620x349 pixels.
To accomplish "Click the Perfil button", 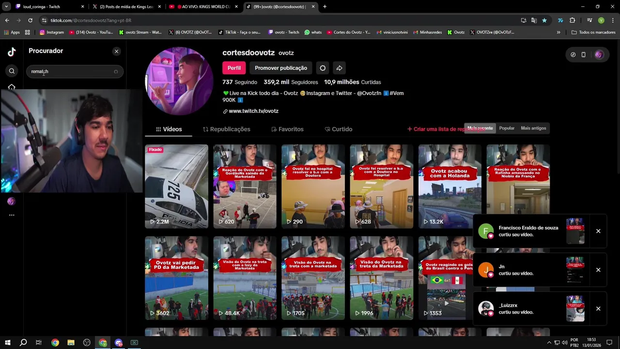I will 234,68.
